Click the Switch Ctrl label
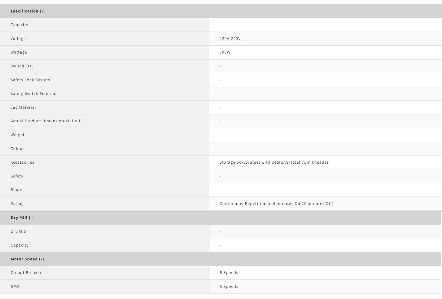Image resolution: width=442 pixels, height=299 pixels. (21, 66)
